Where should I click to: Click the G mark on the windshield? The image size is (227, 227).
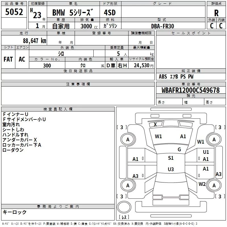point(179,150)
